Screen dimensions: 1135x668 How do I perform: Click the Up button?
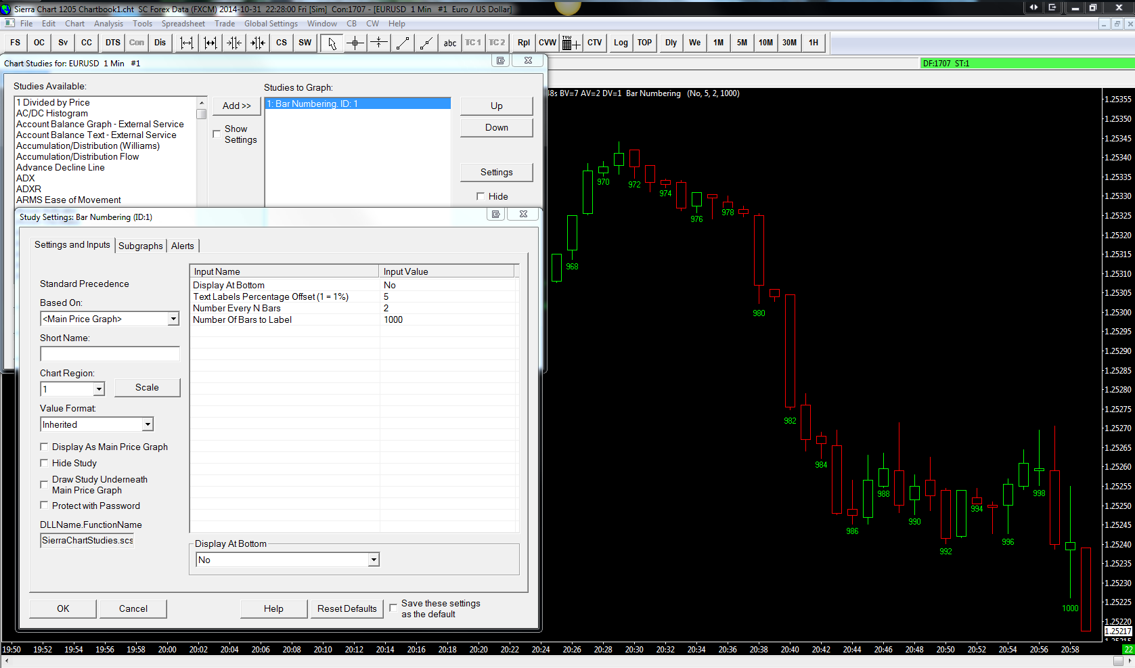pyautogui.click(x=497, y=106)
